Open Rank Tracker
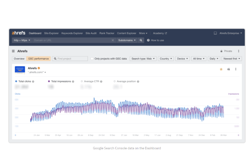The image size is (252, 167). click(107, 33)
